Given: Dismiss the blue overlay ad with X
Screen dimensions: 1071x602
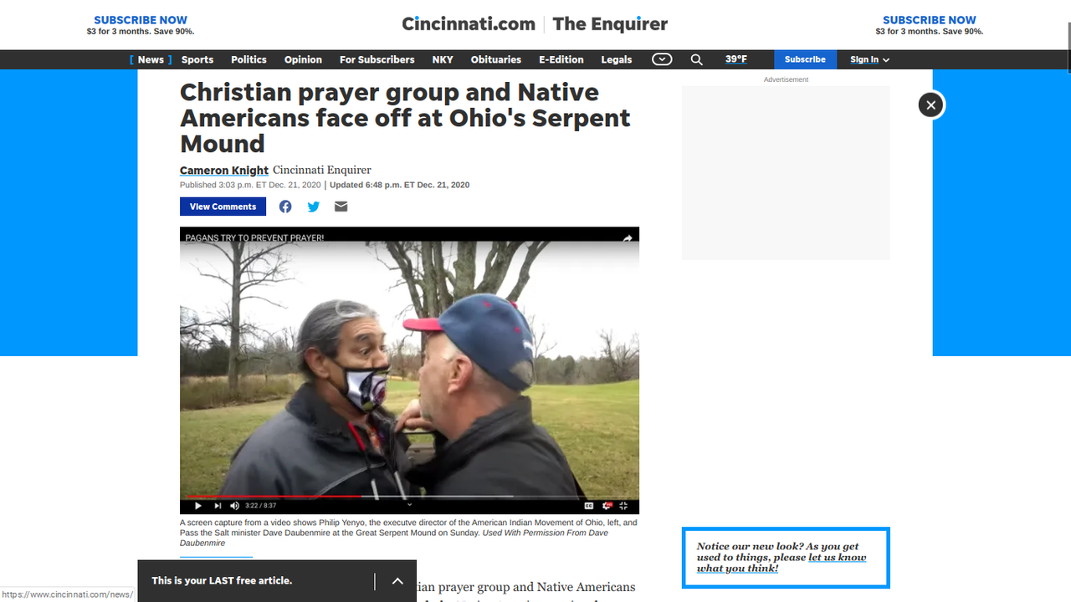Looking at the screenshot, I should [x=930, y=105].
